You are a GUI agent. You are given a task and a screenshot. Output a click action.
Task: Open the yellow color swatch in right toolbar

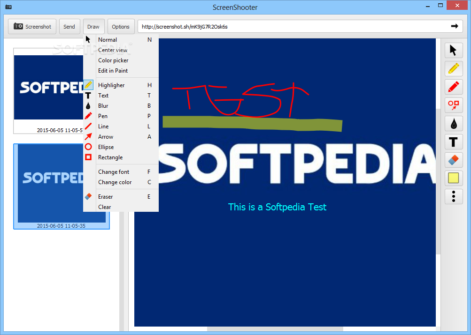point(454,178)
